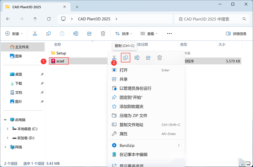The image size is (253, 167).
Task: Select the Setup folder
Action: (x=58, y=53)
